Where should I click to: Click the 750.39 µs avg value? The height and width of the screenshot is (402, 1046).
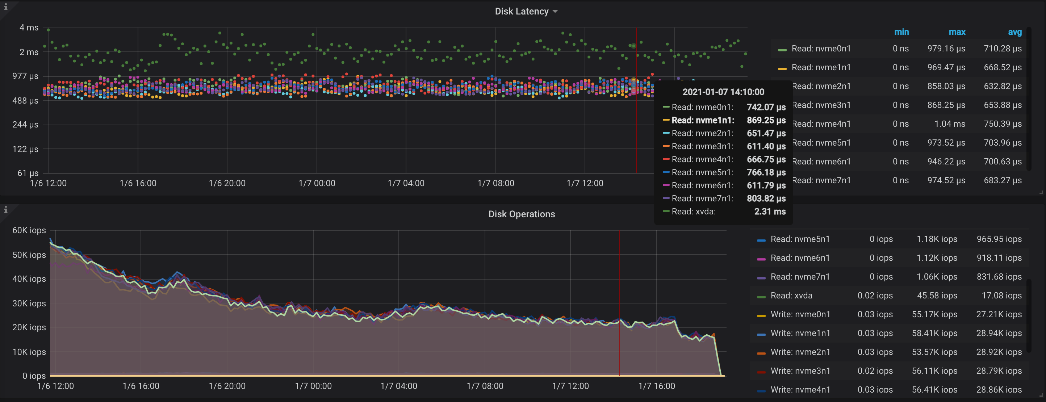tap(1003, 124)
